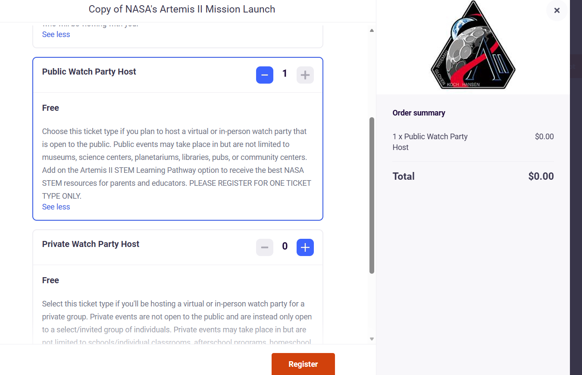The image size is (582, 375).
Task: Click the ticket list scrollbar thumb
Action: point(372,195)
